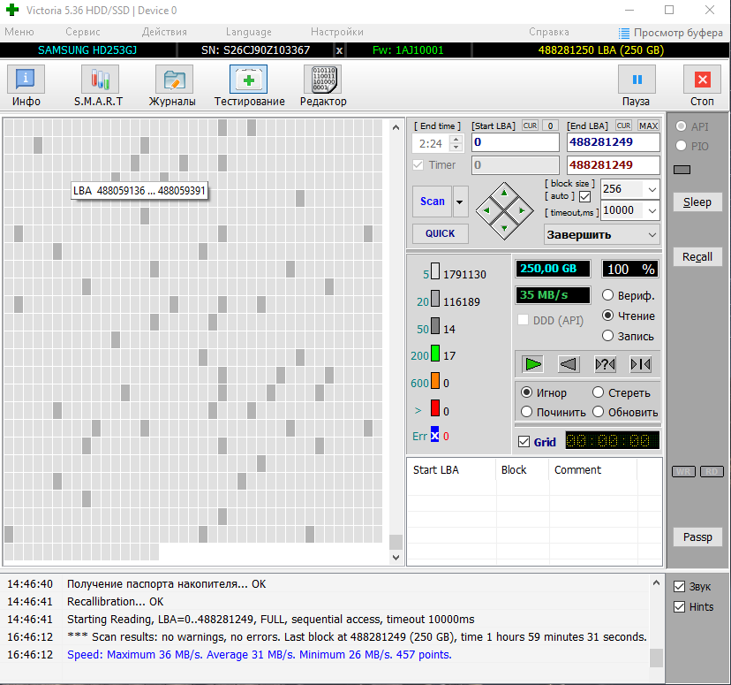Open the Language menu

tap(248, 32)
